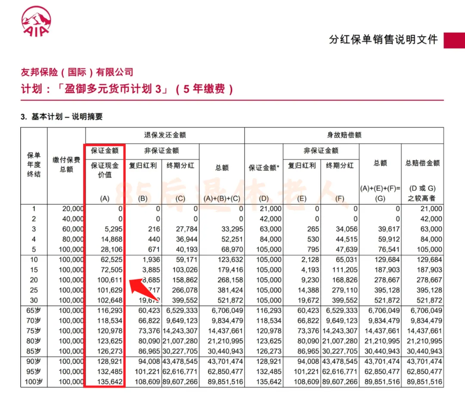The image size is (465, 394).
Task: Click the 退保发还金额 column group header
Action: click(x=165, y=135)
